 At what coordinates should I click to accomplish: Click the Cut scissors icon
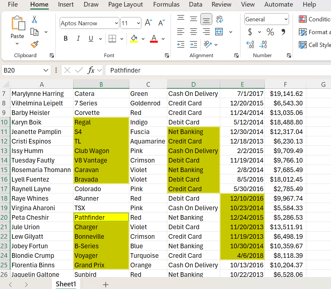pyautogui.click(x=34, y=19)
